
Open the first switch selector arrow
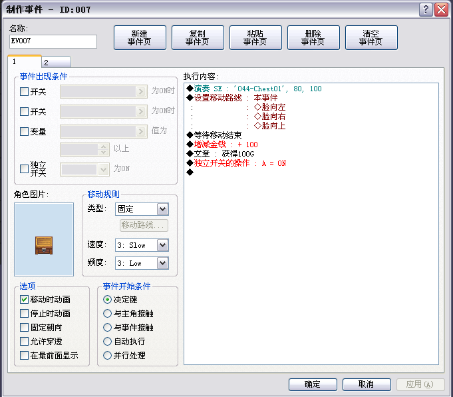(141, 92)
